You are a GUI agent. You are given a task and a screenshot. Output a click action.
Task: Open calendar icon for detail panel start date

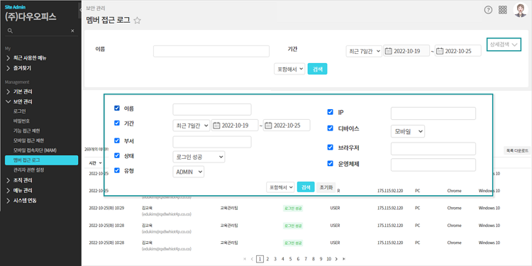click(216, 126)
